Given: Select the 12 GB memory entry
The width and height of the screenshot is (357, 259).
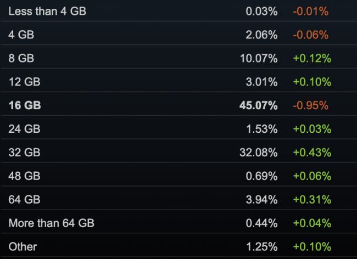Looking at the screenshot, I should pos(24,82).
